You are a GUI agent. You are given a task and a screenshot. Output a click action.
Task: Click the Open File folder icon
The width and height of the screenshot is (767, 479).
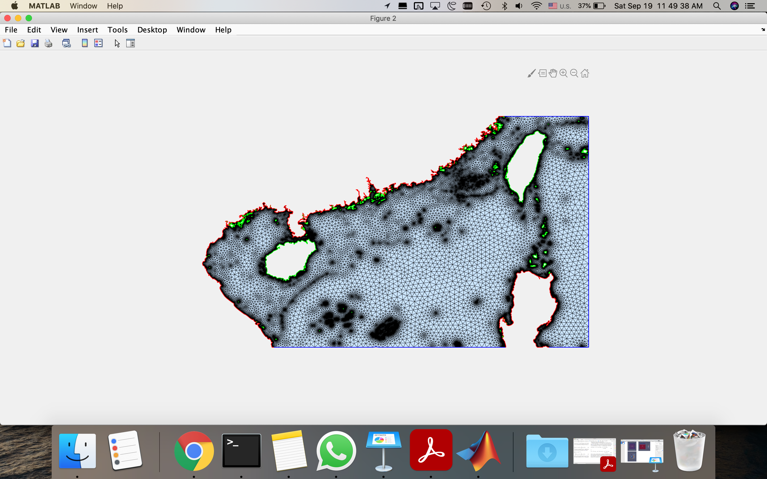point(21,43)
